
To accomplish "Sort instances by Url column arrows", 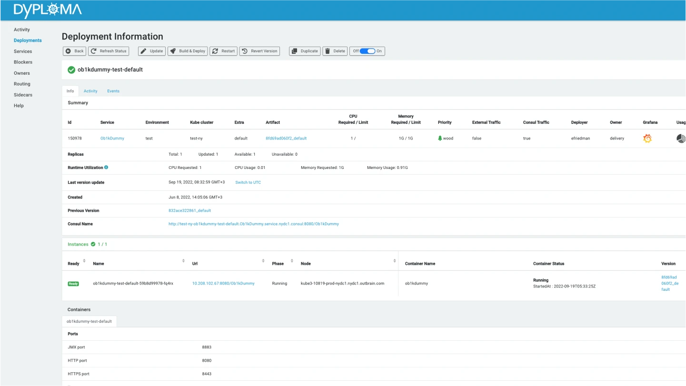I will 263,261.
